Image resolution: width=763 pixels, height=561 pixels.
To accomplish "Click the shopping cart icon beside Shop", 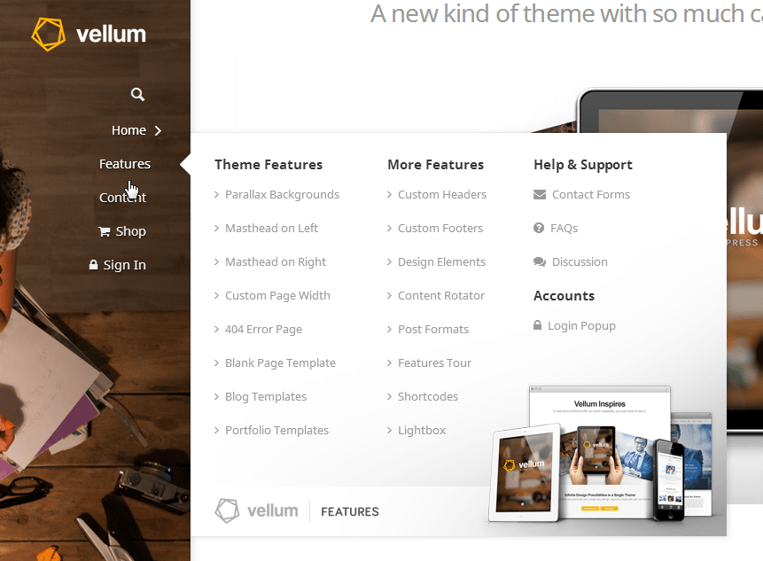I will [x=105, y=231].
